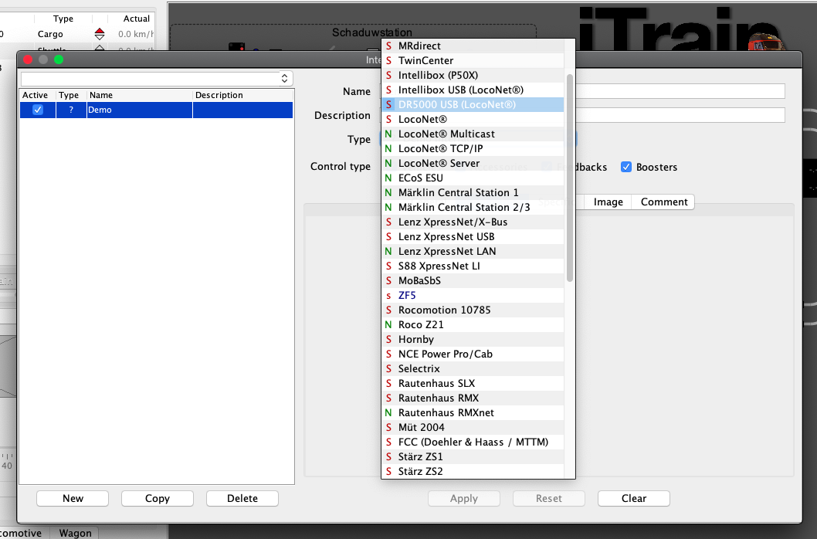Select Märklin Central Station 2/3
Viewport: 817px width, 539px height.
pos(473,207)
